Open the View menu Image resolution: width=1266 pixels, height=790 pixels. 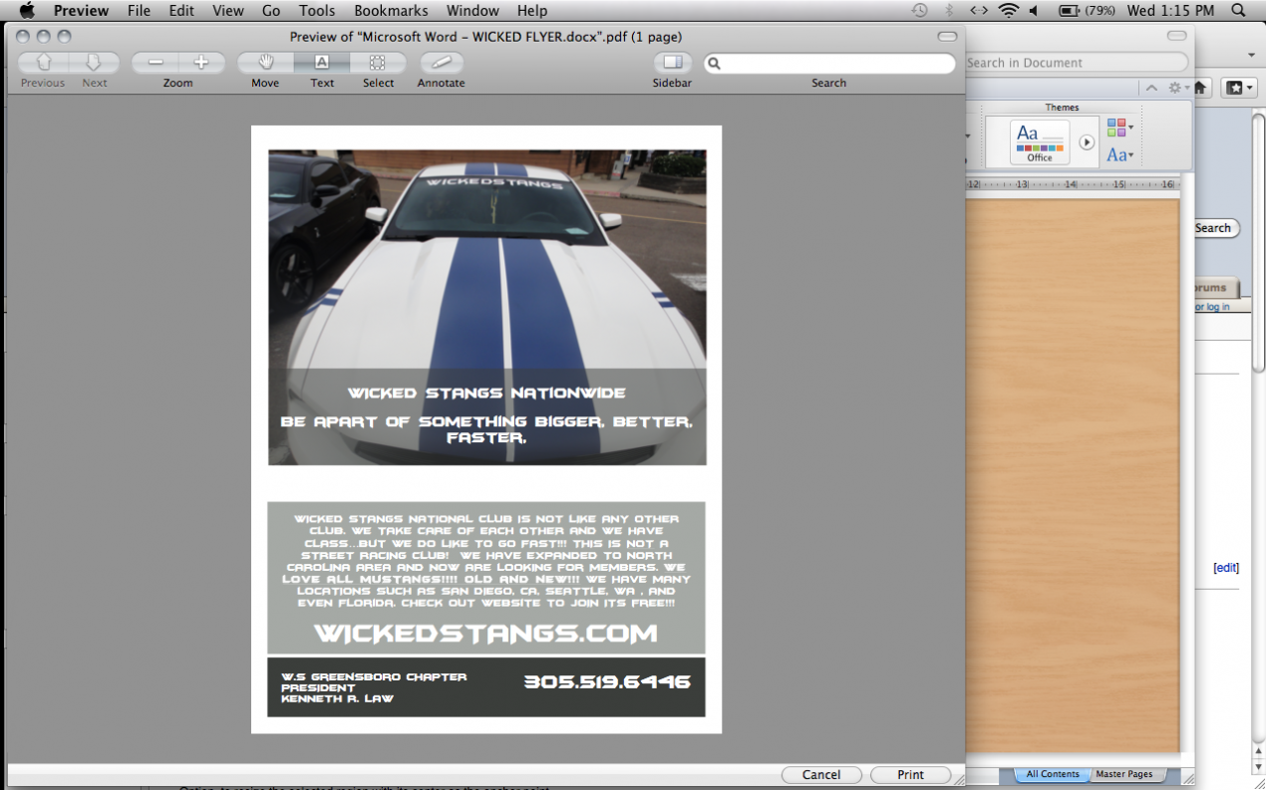(x=228, y=11)
